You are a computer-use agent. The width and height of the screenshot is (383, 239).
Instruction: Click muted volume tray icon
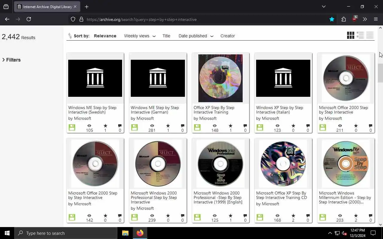[344, 233]
